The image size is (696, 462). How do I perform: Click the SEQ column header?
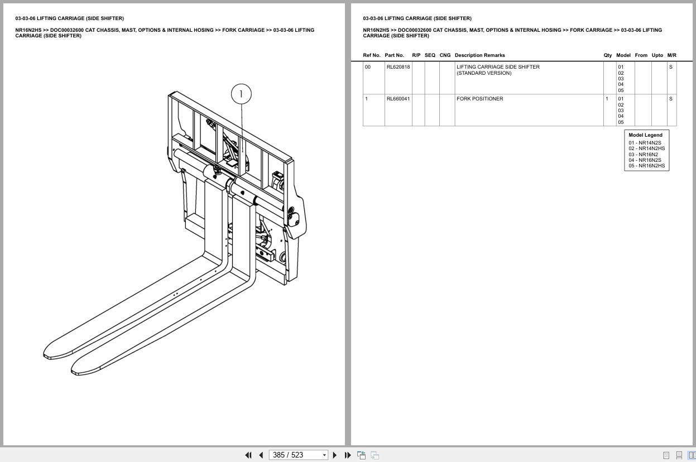(430, 55)
